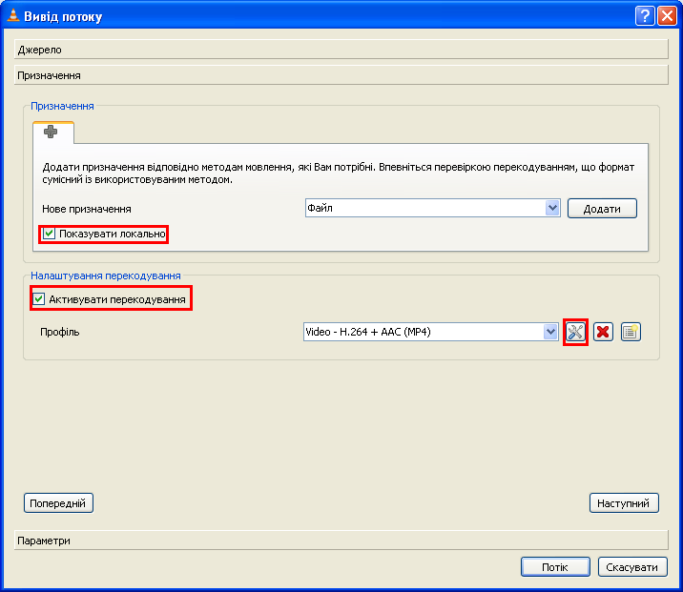
Task: Delete selected profile with red X icon
Action: (x=603, y=332)
